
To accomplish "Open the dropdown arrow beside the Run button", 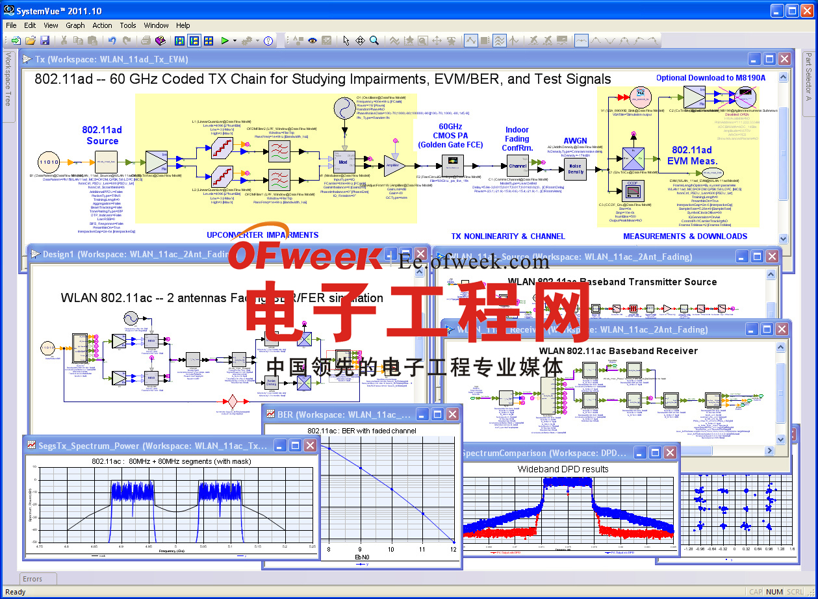I will [234, 40].
